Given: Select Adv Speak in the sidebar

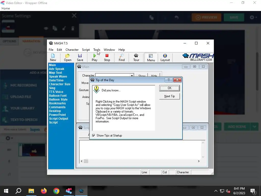Looking at the screenshot, I should coord(56,69).
